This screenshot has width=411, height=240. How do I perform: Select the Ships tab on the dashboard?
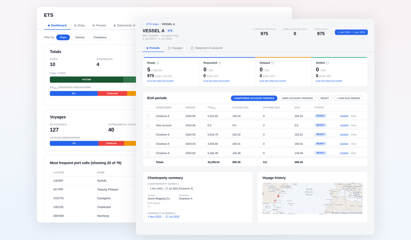pyautogui.click(x=80, y=25)
